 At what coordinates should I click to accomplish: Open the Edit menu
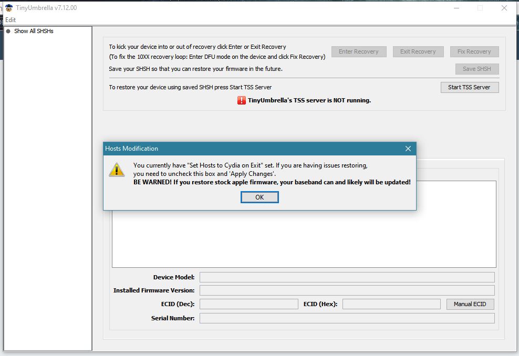point(11,20)
